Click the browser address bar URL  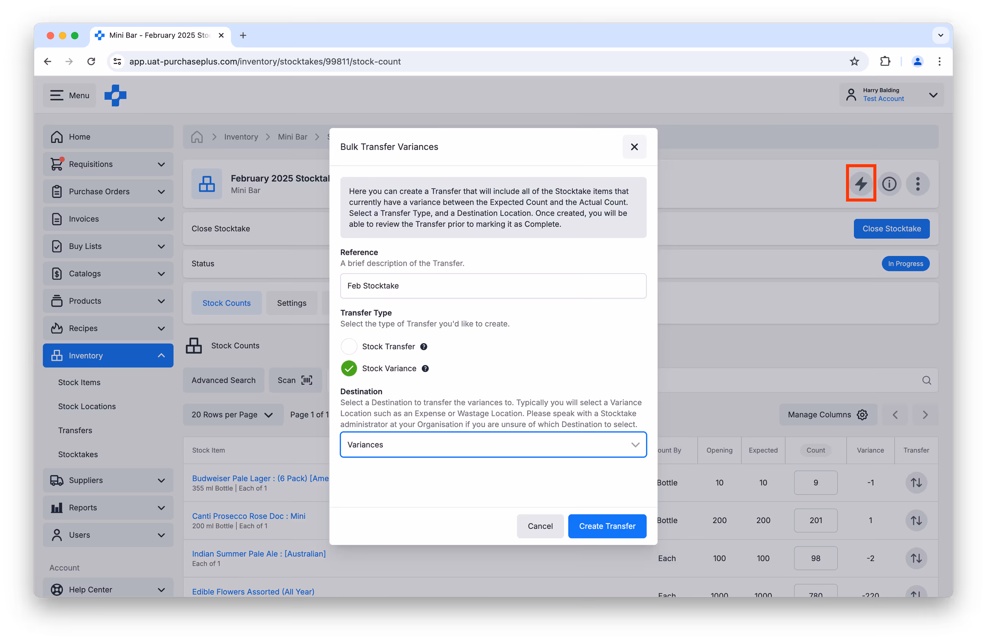tap(265, 62)
